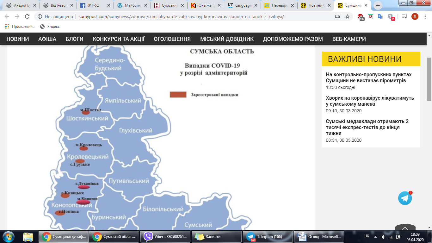
Task: Open the ОГОЛОШЕННЯ menu item
Action: 172,39
